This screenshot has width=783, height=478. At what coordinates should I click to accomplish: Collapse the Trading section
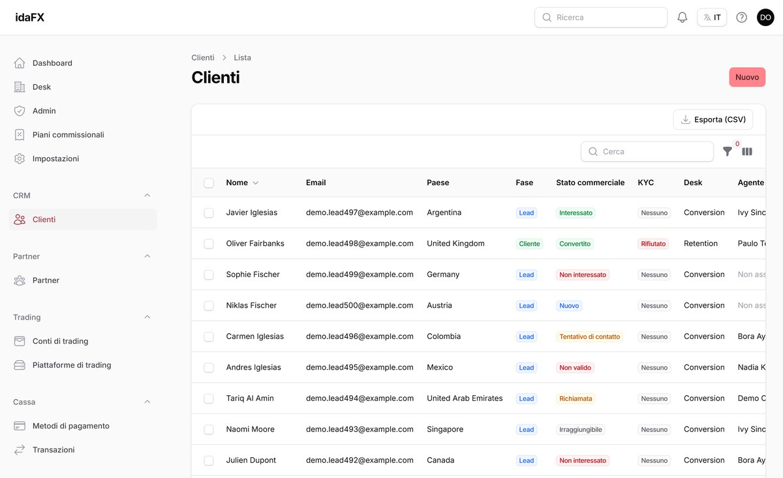point(147,317)
